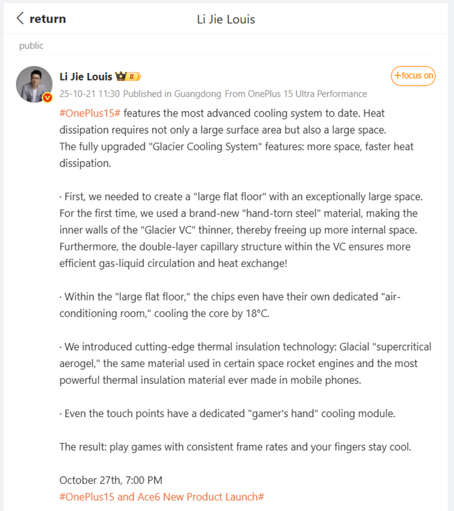
Task: Open the Li Jie Louis username link
Action: pos(85,77)
